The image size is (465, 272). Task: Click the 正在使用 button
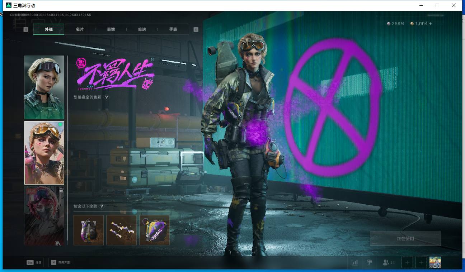pyautogui.click(x=405, y=238)
